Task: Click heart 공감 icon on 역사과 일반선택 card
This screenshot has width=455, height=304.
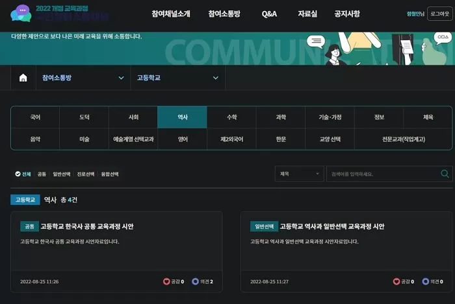Action: pos(396,281)
